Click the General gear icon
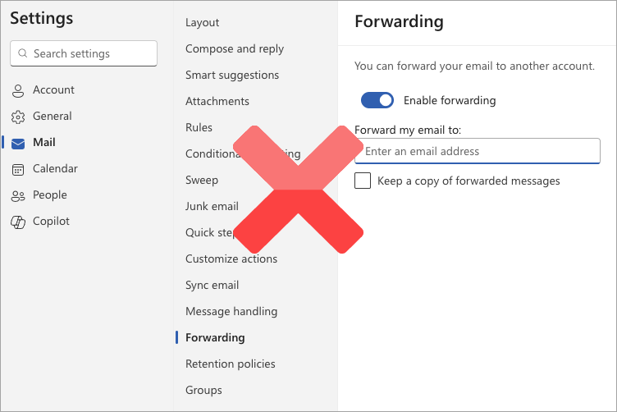Image resolution: width=617 pixels, height=412 pixels. [18, 117]
